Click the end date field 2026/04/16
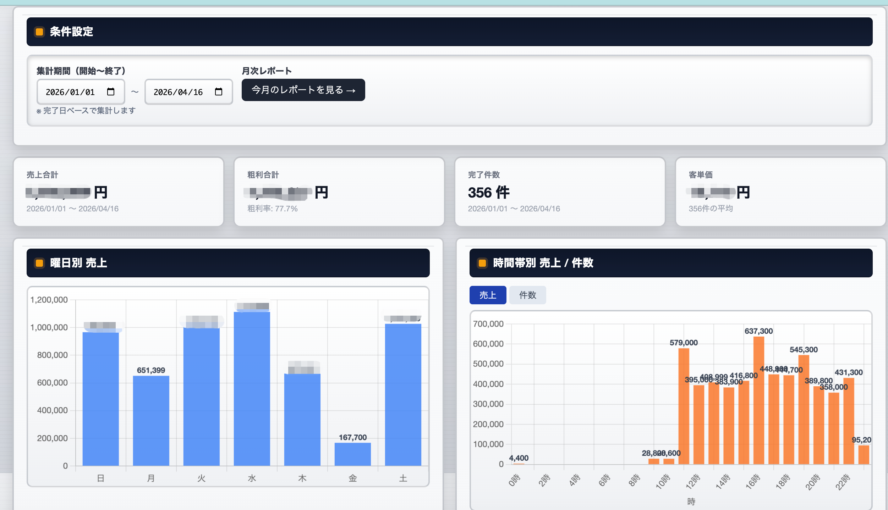This screenshot has height=510, width=888. point(178,92)
